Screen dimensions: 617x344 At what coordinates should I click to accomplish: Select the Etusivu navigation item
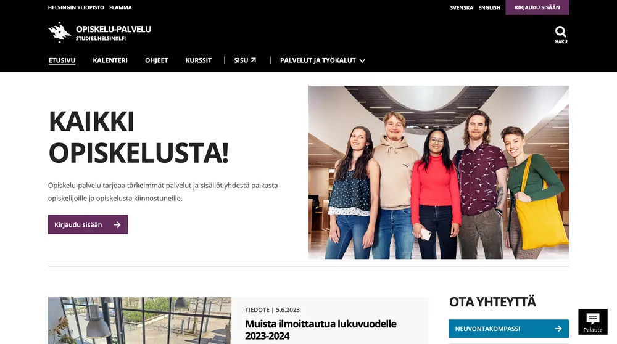pos(62,60)
